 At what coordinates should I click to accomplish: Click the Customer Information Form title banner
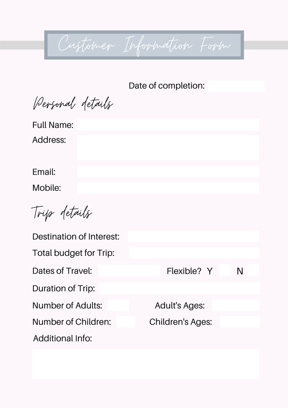click(x=144, y=45)
